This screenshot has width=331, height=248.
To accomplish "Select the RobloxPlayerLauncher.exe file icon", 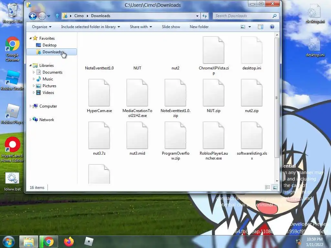I will [213, 135].
